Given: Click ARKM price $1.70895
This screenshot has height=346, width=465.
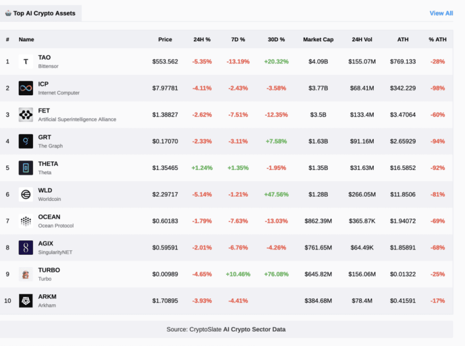Looking at the screenshot, I should point(165,301).
